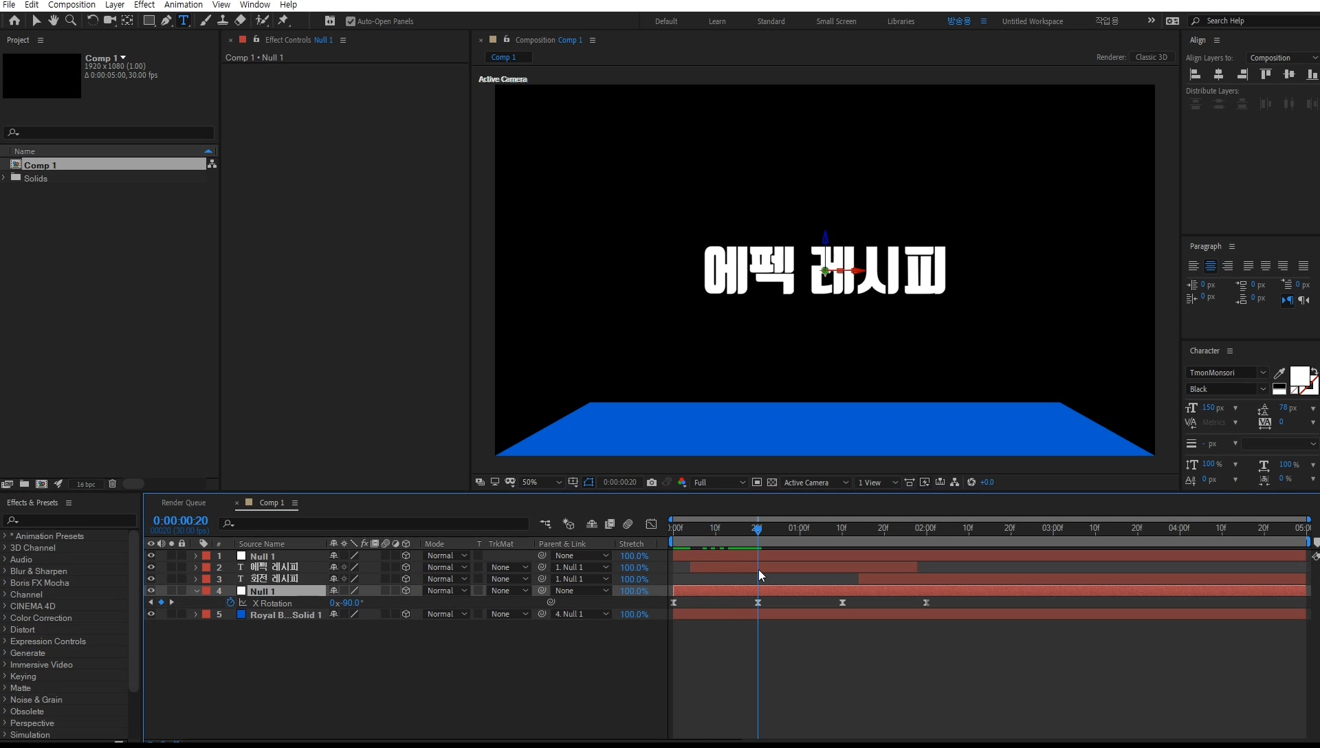This screenshot has width=1320, height=748.
Task: Open the Animation menu
Action: [x=183, y=5]
